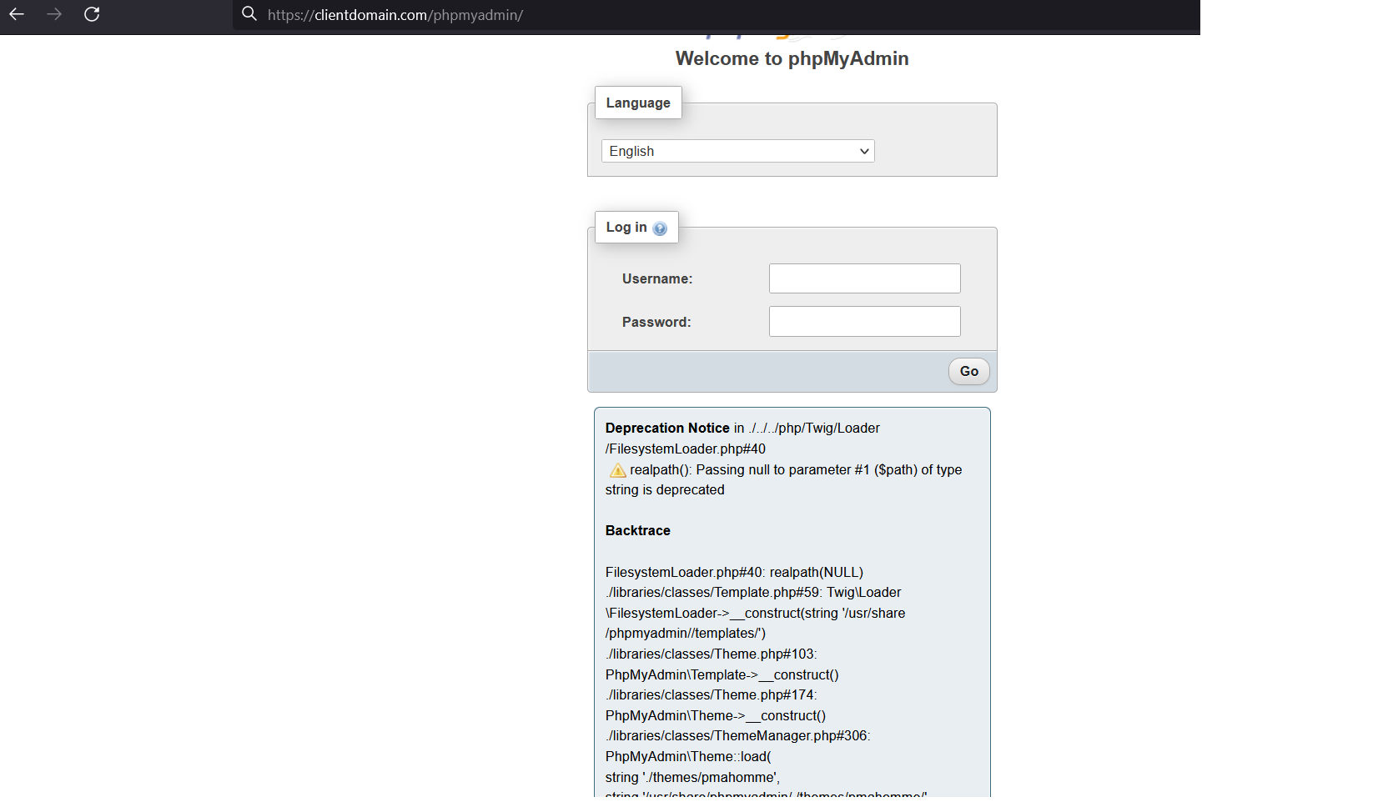Click the PhpMyAdmin\Theme->__construct() line
This screenshot has width=1378, height=802.
(x=716, y=715)
